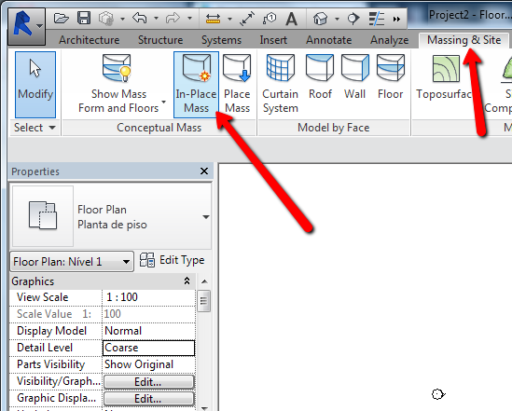
Task: Open the Insert tab
Action: point(273,40)
